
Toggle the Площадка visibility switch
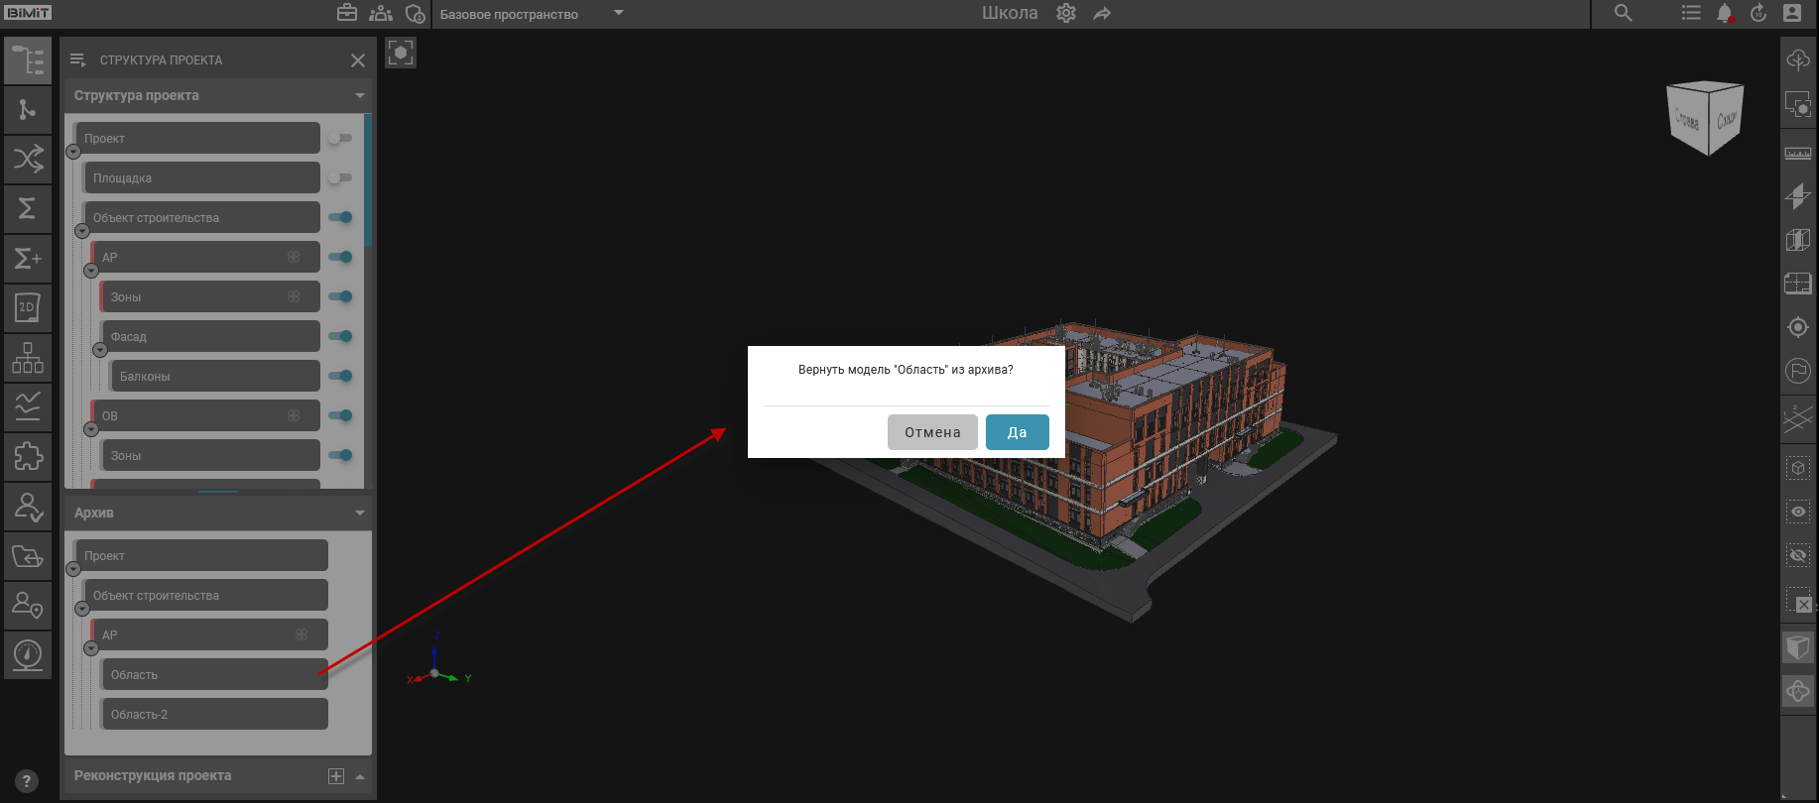click(x=340, y=178)
